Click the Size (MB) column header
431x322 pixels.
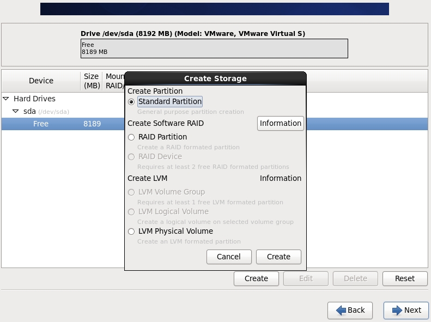[92, 81]
